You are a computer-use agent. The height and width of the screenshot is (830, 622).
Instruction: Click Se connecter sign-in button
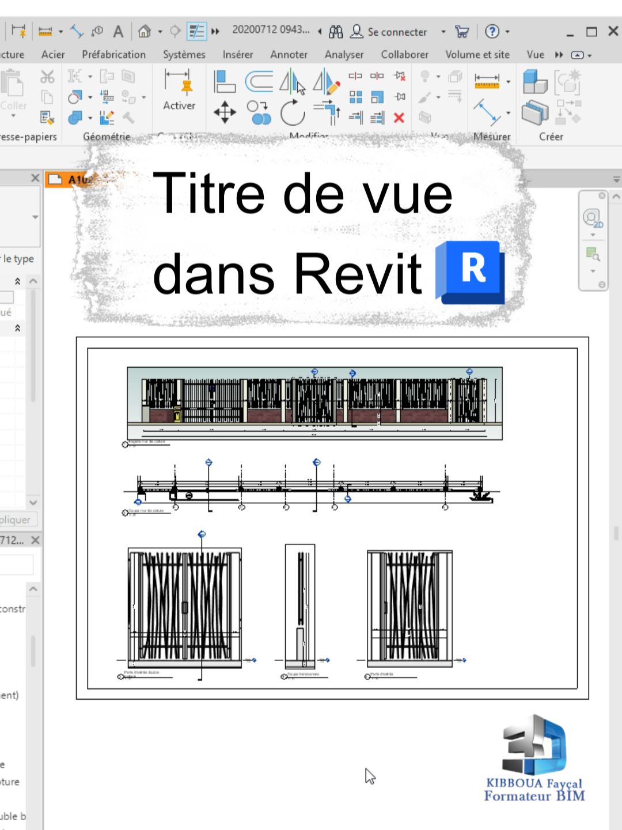389,32
